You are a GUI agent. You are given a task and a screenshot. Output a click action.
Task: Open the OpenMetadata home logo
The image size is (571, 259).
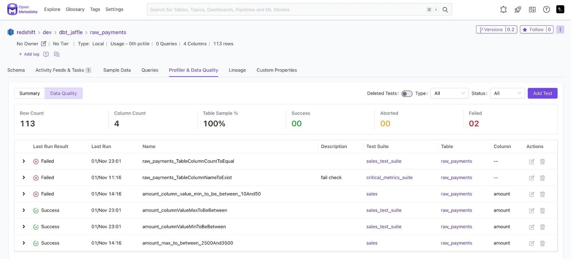click(x=22, y=9)
